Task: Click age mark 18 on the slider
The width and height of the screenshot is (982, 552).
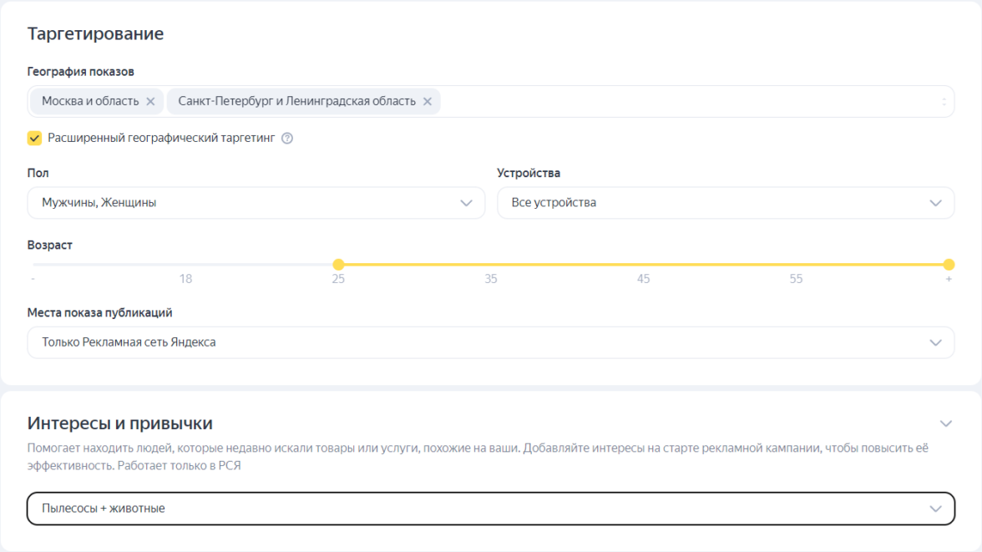Action: 185,279
